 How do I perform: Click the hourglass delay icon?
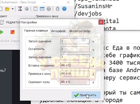click(x=20, y=9)
